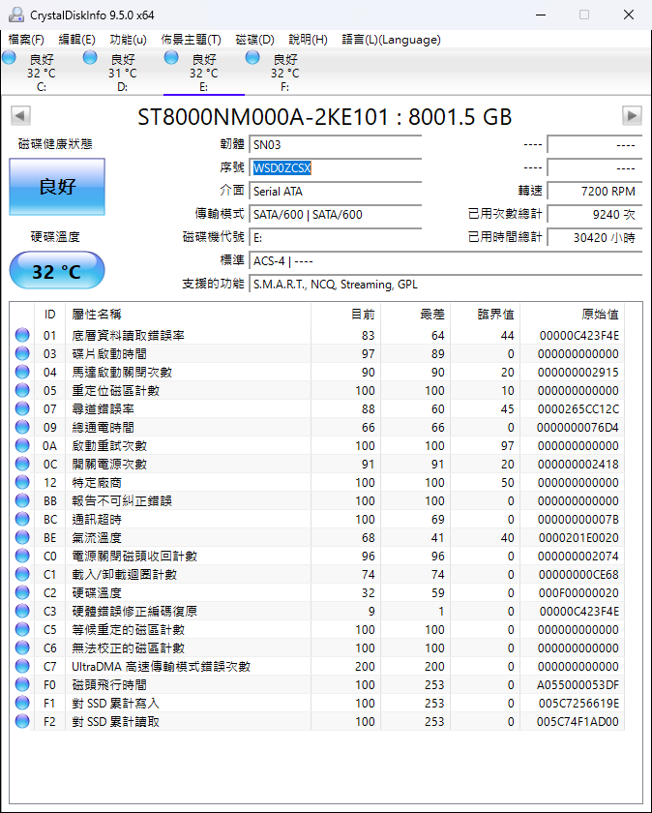Screen dimensions: 652x813
Task: Click the firmware field SN03
Action: [336, 144]
